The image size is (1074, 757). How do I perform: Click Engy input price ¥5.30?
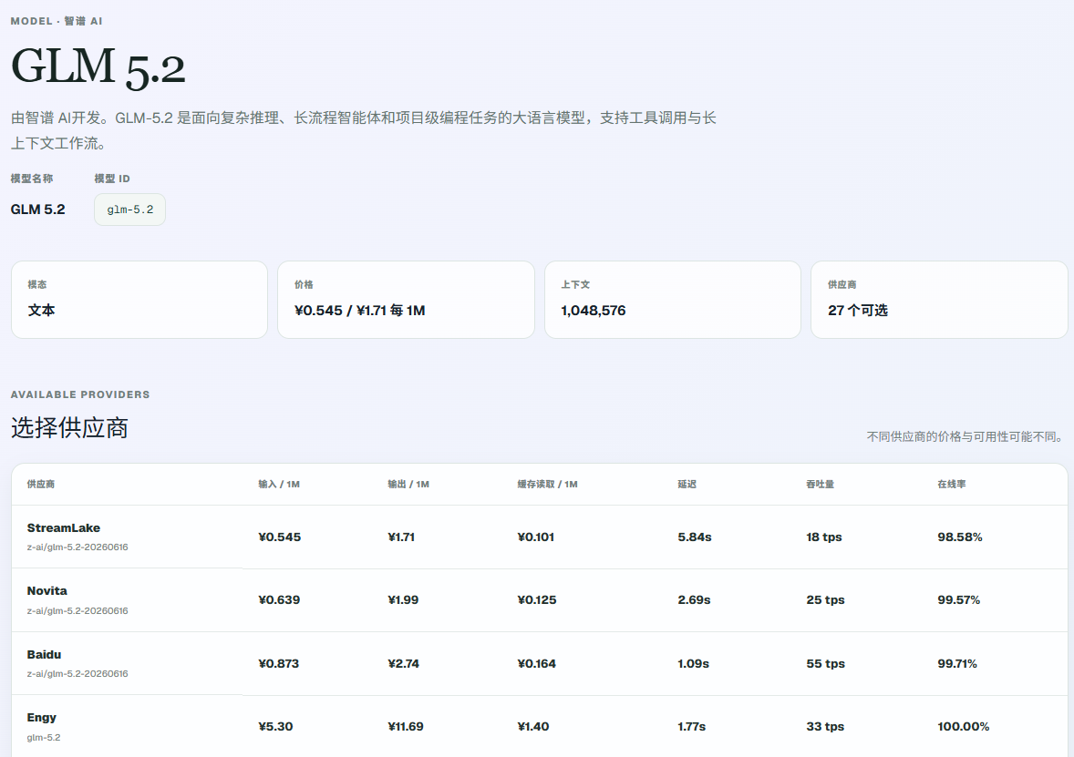(275, 727)
